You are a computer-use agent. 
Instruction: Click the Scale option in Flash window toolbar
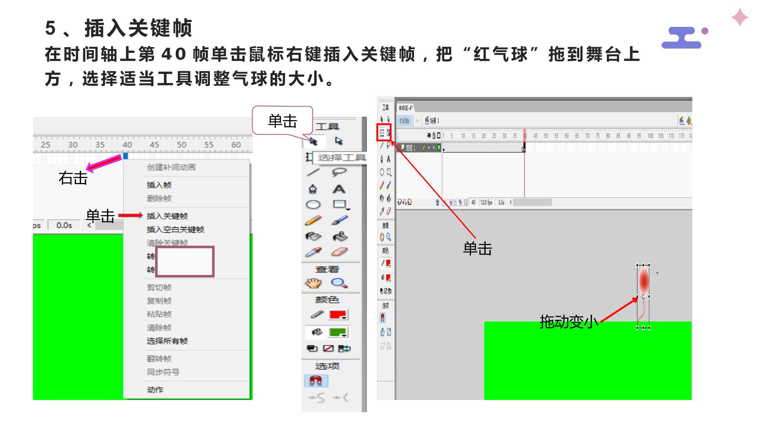tap(388, 332)
